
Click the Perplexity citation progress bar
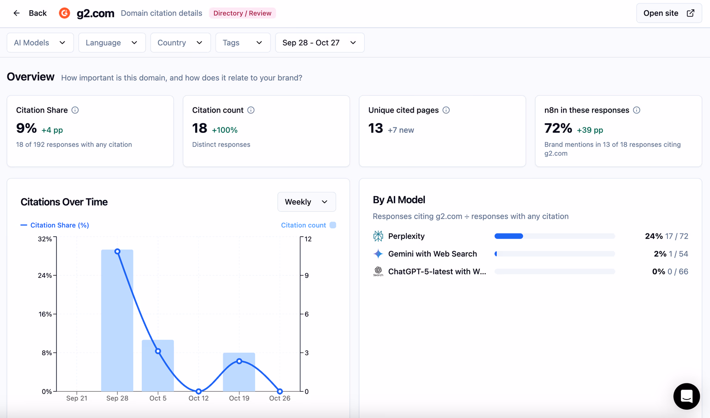coord(555,236)
